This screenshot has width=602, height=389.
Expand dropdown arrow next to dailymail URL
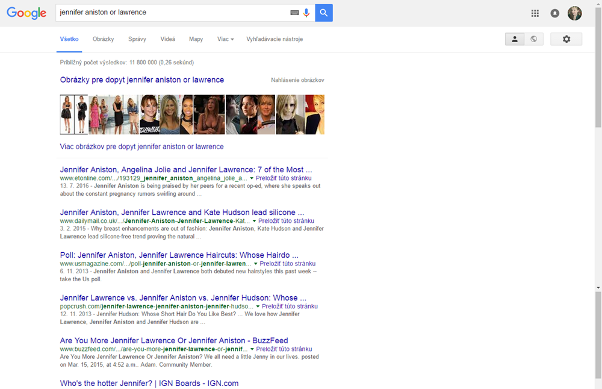pyautogui.click(x=254, y=221)
